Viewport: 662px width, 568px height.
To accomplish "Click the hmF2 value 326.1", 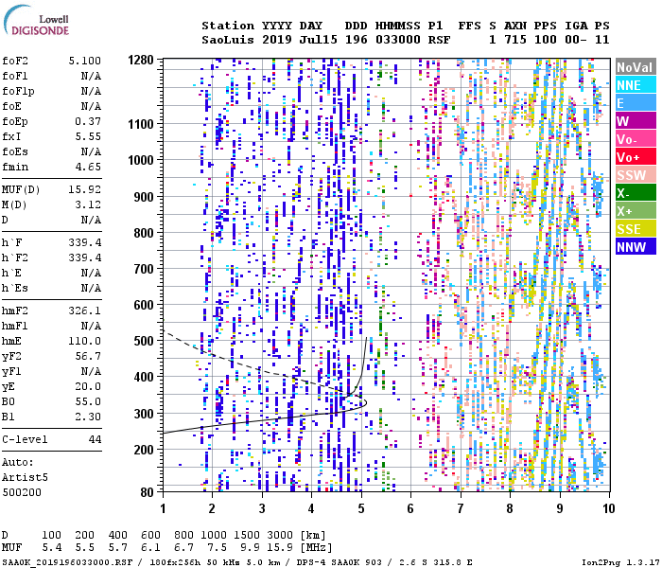I will pyautogui.click(x=85, y=311).
